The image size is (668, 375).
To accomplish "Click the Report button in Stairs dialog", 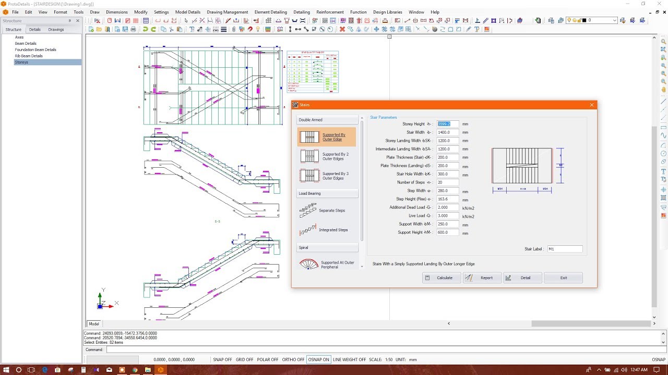I will pyautogui.click(x=482, y=278).
